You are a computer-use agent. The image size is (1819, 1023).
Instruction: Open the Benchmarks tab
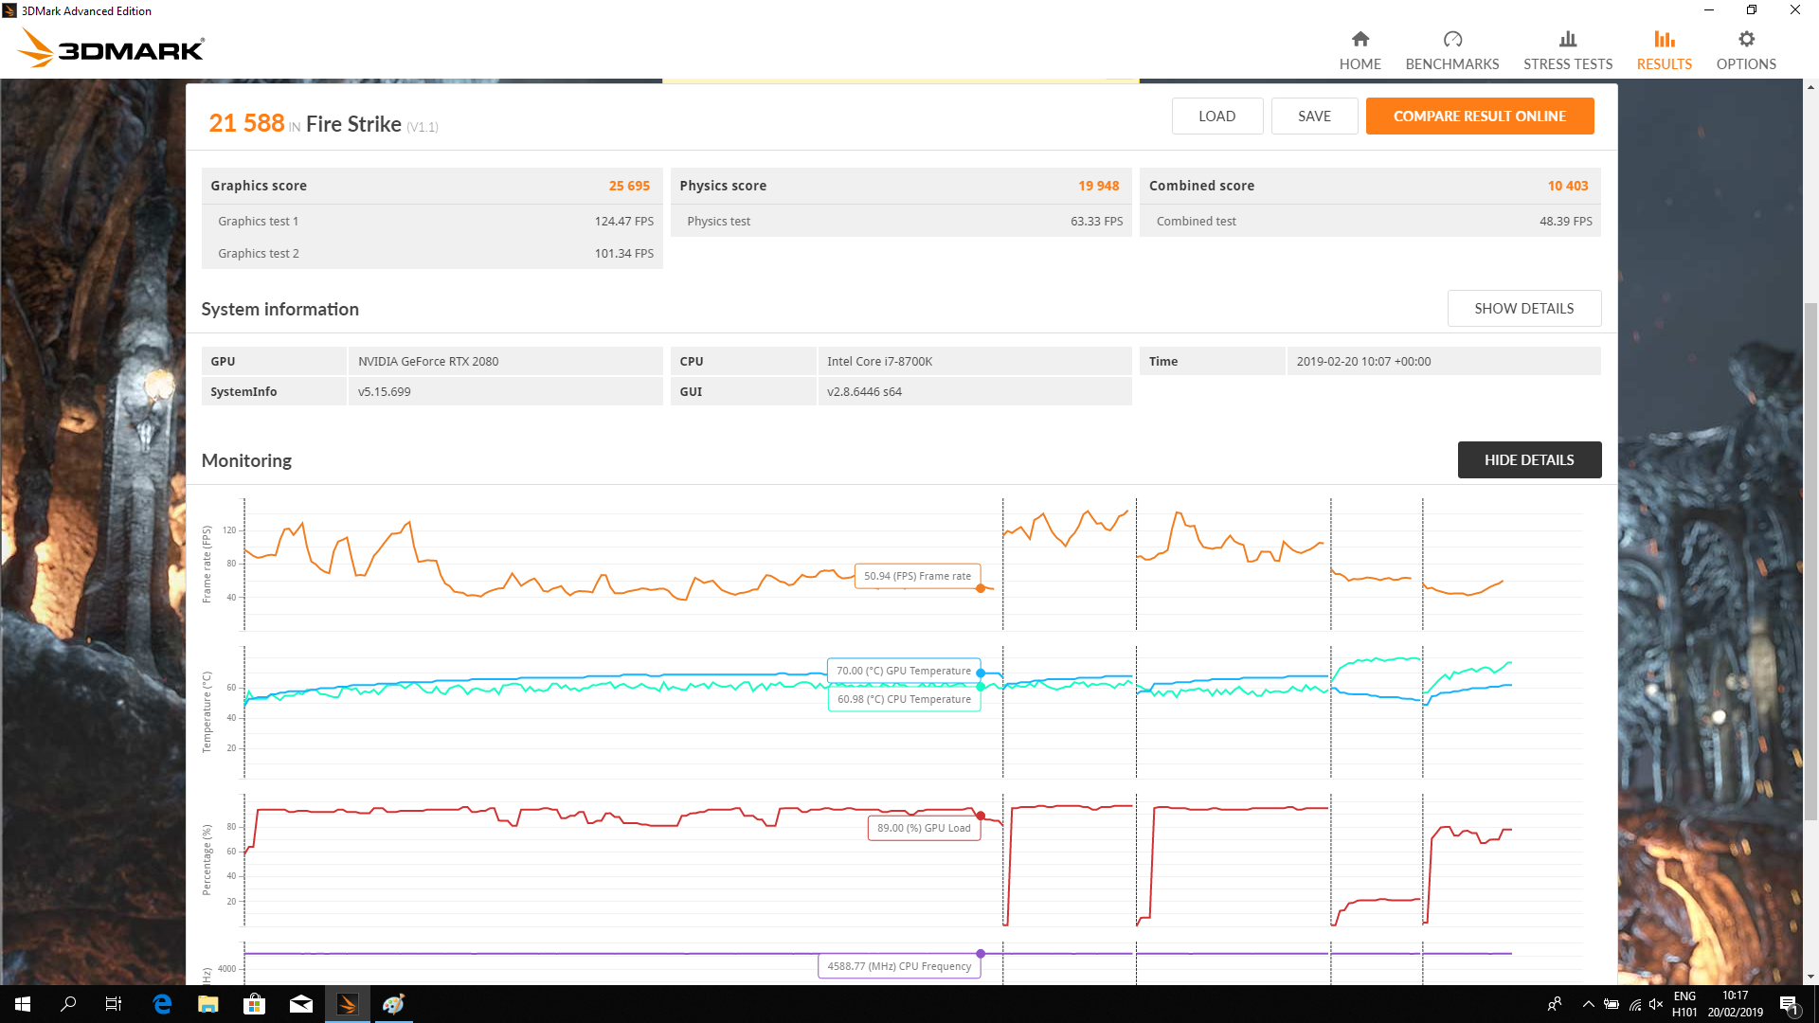[1452, 51]
